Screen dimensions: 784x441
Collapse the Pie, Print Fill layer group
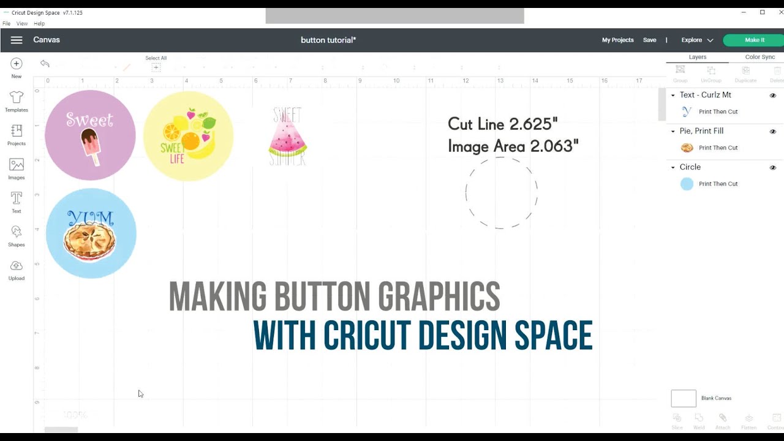673,131
